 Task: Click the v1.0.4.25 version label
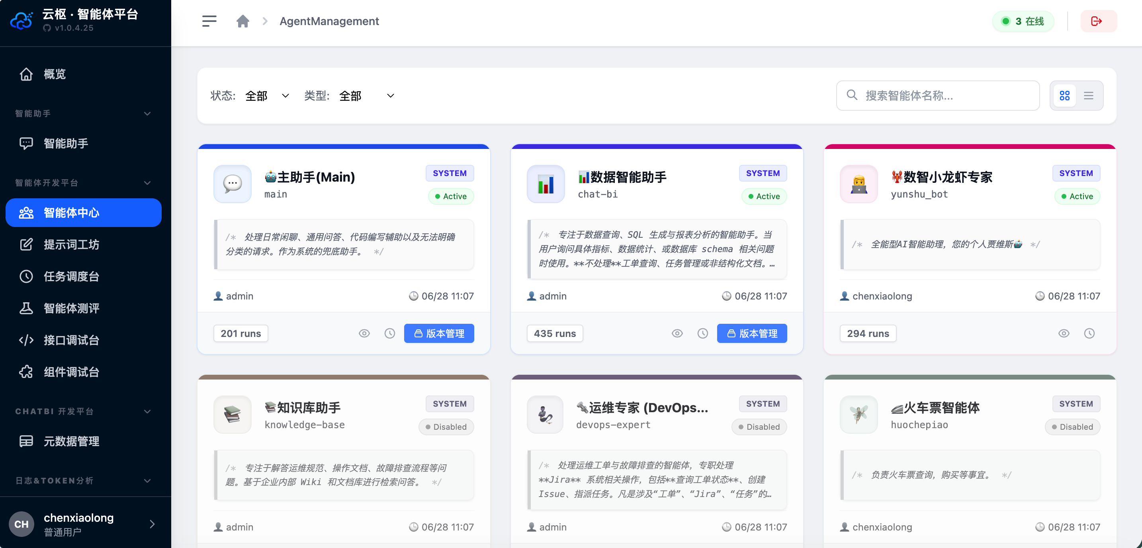(x=74, y=27)
